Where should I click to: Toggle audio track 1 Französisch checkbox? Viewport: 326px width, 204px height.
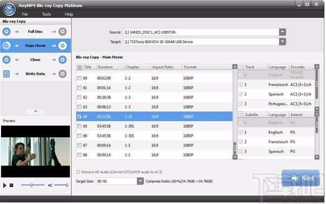click(x=240, y=85)
